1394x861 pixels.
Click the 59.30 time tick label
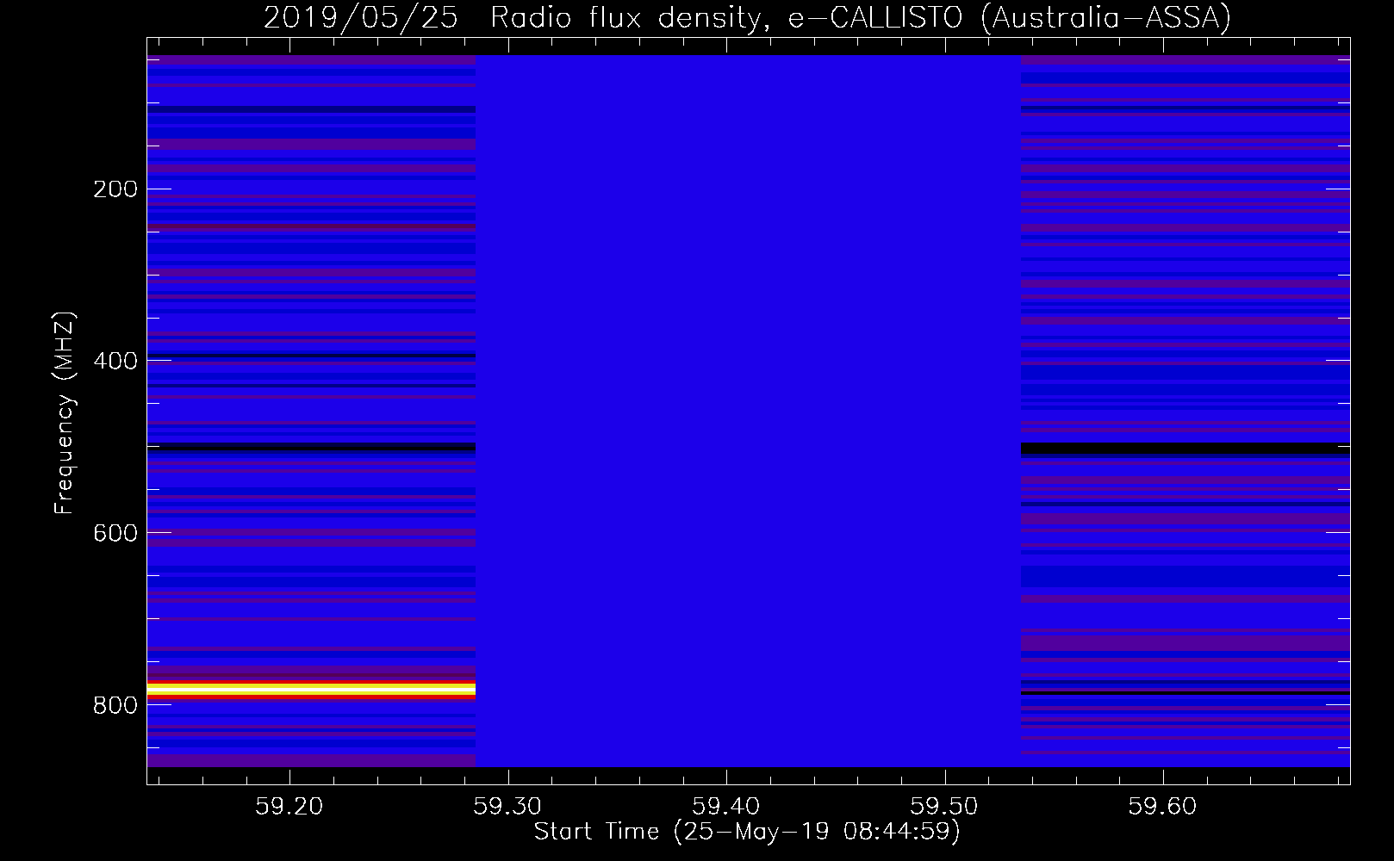(x=508, y=806)
